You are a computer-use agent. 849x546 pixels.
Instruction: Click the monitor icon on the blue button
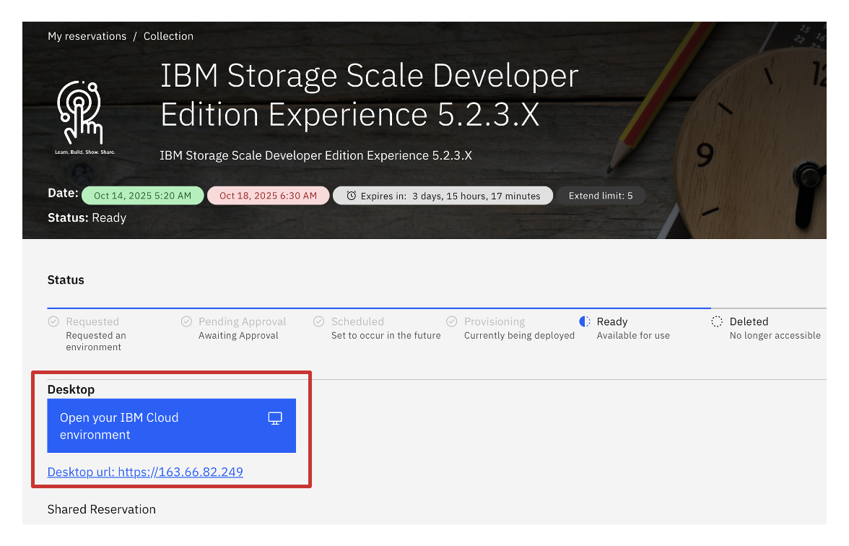(x=275, y=418)
